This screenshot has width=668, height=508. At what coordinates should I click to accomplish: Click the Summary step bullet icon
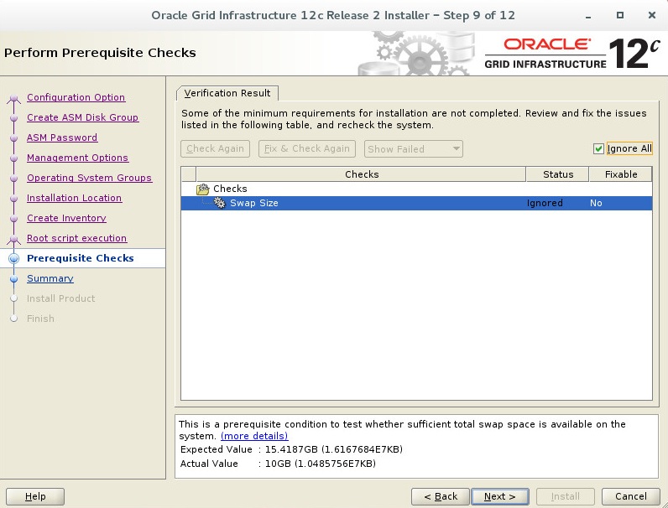click(x=14, y=278)
